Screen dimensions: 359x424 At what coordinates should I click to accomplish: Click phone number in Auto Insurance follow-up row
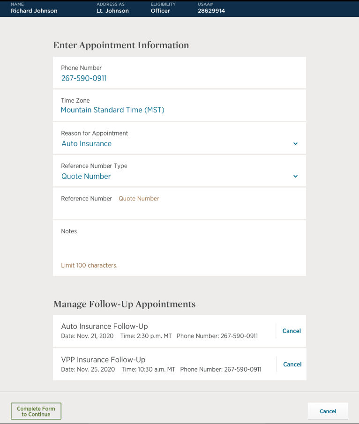217,336
